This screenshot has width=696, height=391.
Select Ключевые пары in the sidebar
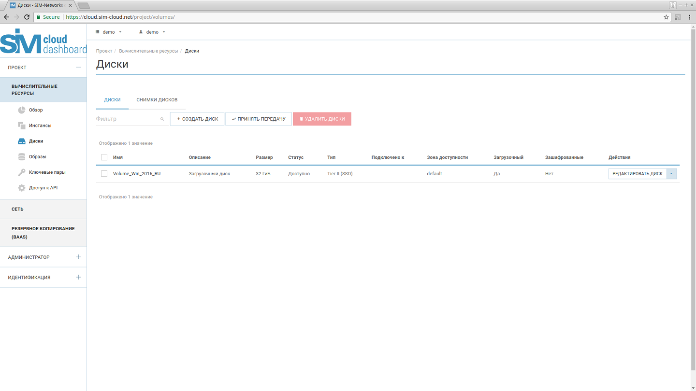click(47, 172)
